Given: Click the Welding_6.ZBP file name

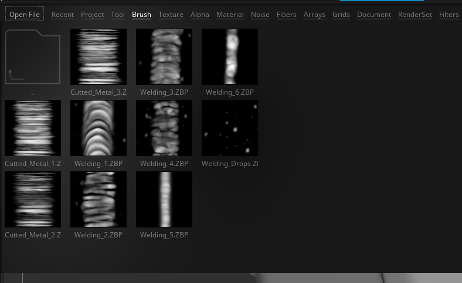Looking at the screenshot, I should pyautogui.click(x=230, y=92).
